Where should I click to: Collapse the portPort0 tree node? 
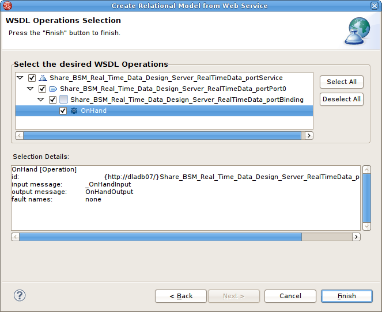click(31, 89)
